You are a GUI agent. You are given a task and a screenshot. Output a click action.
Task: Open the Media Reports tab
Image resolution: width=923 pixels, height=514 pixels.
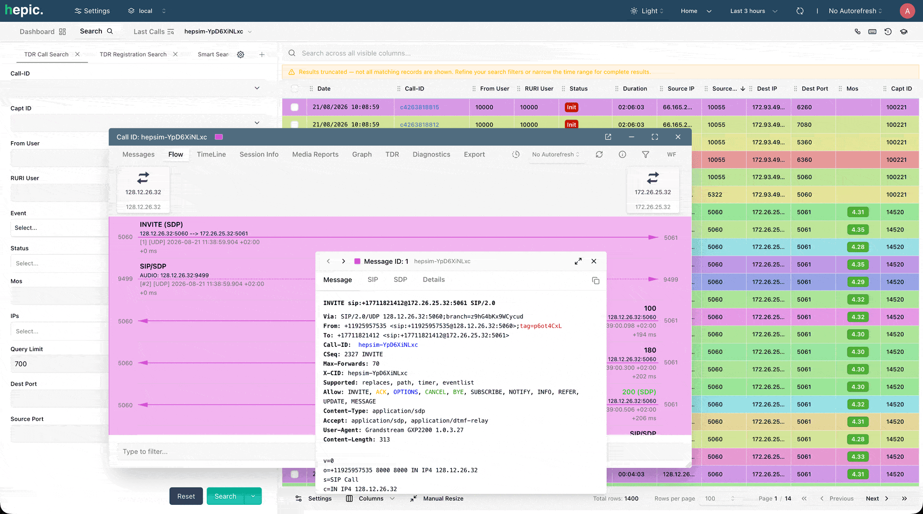(x=315, y=154)
